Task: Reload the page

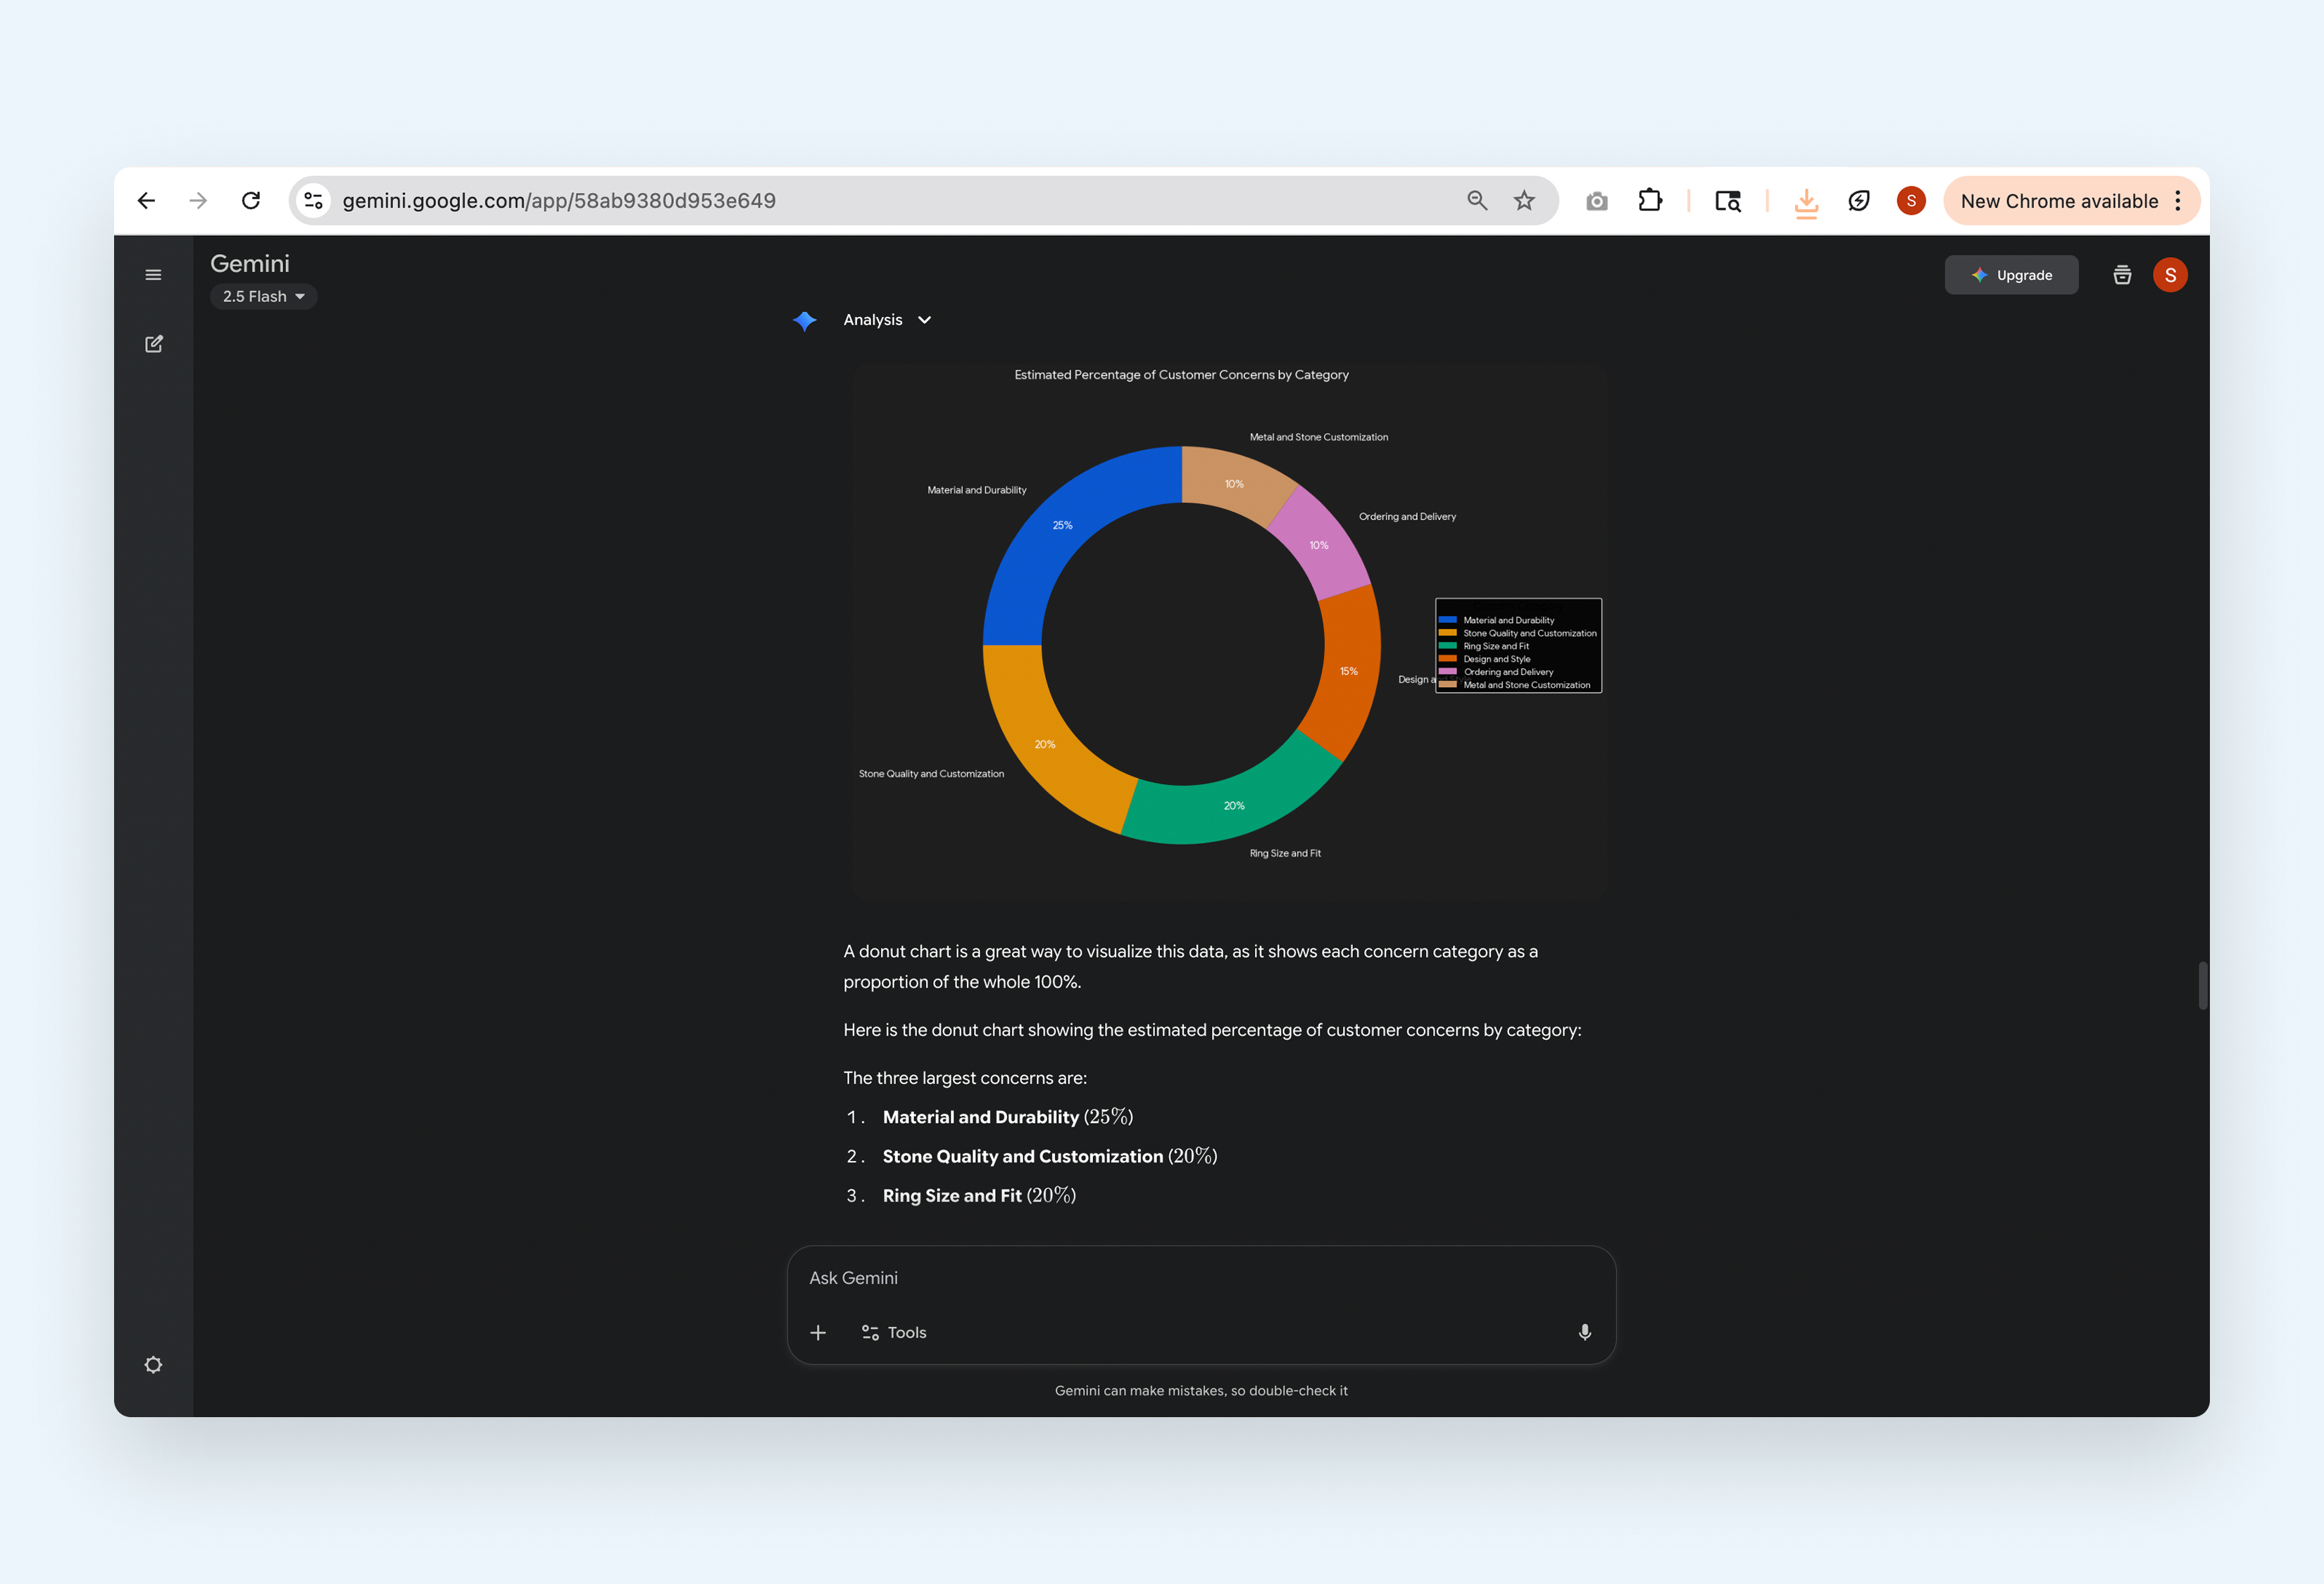Action: coord(251,201)
